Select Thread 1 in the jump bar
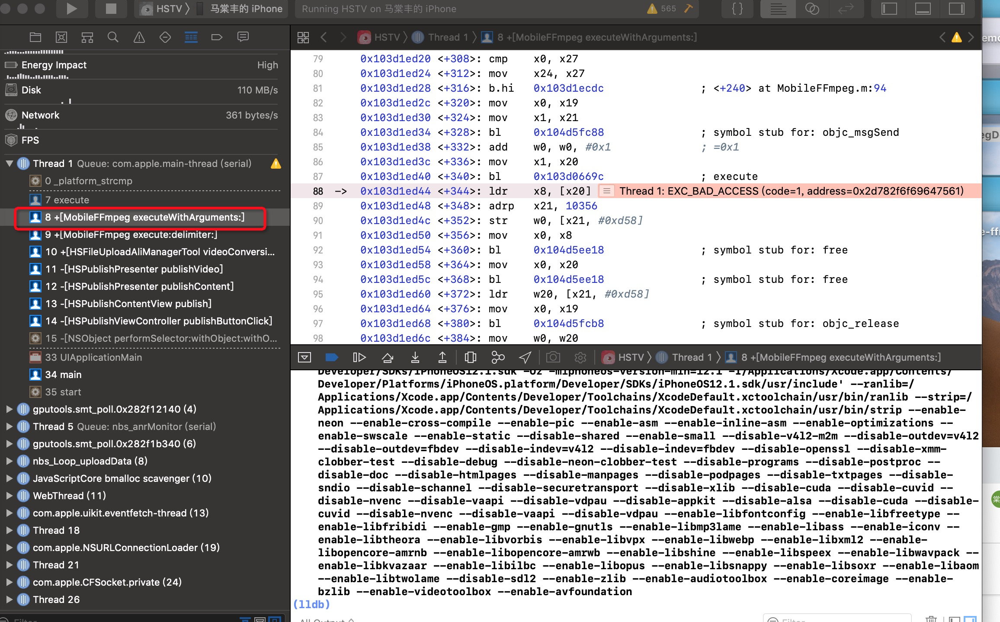1000x622 pixels. [x=446, y=37]
